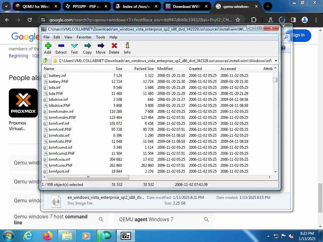This screenshot has height=242, width=323.
Task: Launch Firefox from the taskbar
Action: [48, 236]
